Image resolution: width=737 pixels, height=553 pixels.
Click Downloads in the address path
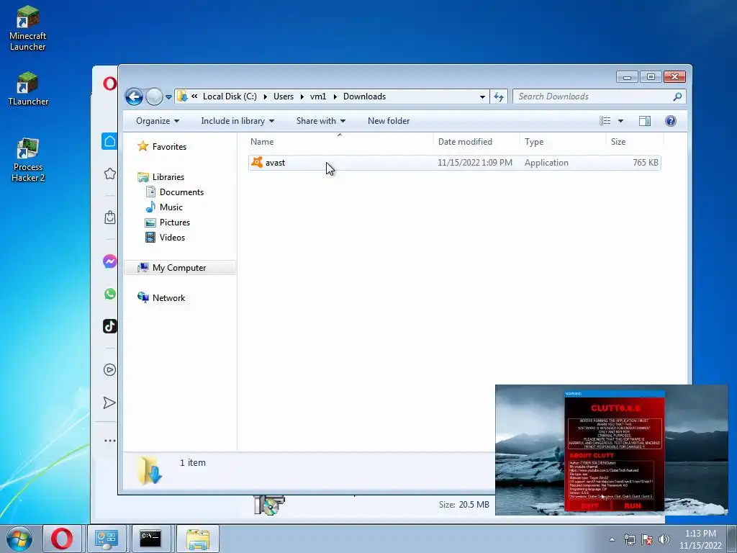[364, 96]
